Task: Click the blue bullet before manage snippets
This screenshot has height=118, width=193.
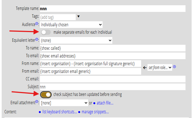Action: pyautogui.click(x=79, y=112)
